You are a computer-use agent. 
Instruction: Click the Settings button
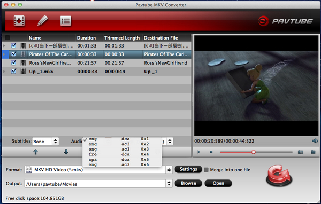click(x=188, y=169)
